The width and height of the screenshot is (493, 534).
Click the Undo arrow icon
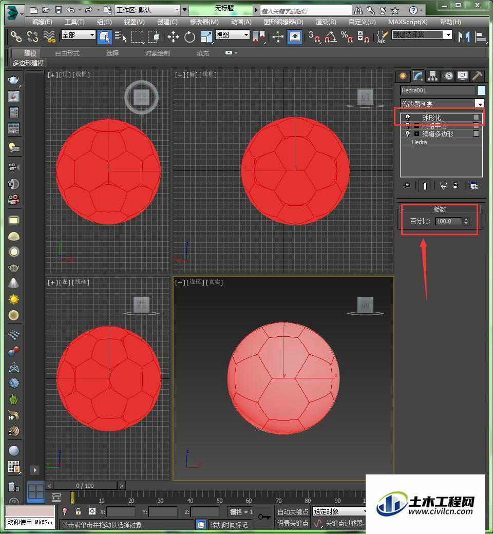(x=70, y=10)
